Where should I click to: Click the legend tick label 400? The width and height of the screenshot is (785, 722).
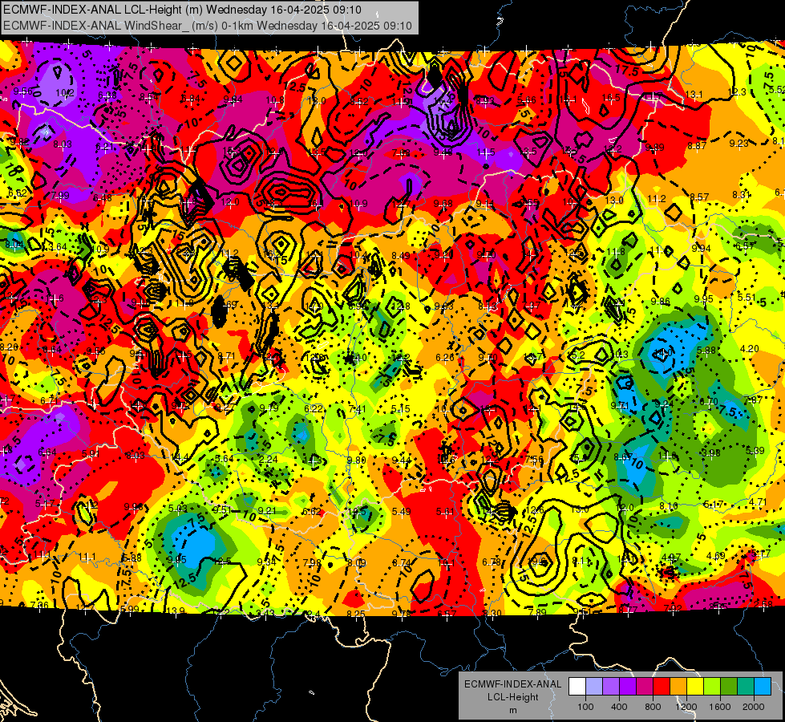[x=619, y=707]
